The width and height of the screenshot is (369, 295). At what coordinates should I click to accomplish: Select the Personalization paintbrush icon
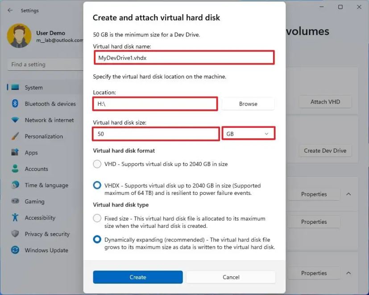(x=15, y=136)
